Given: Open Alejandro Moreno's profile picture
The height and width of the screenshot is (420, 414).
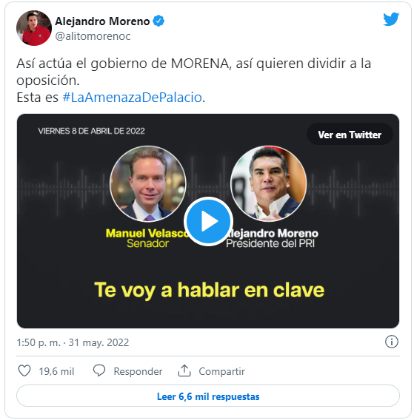Looking at the screenshot, I should (x=34, y=28).
